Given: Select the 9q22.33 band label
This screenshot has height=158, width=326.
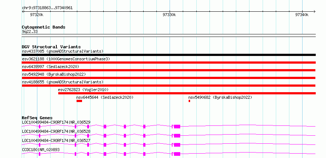Looking at the screenshot, I should pyautogui.click(x=30, y=31).
